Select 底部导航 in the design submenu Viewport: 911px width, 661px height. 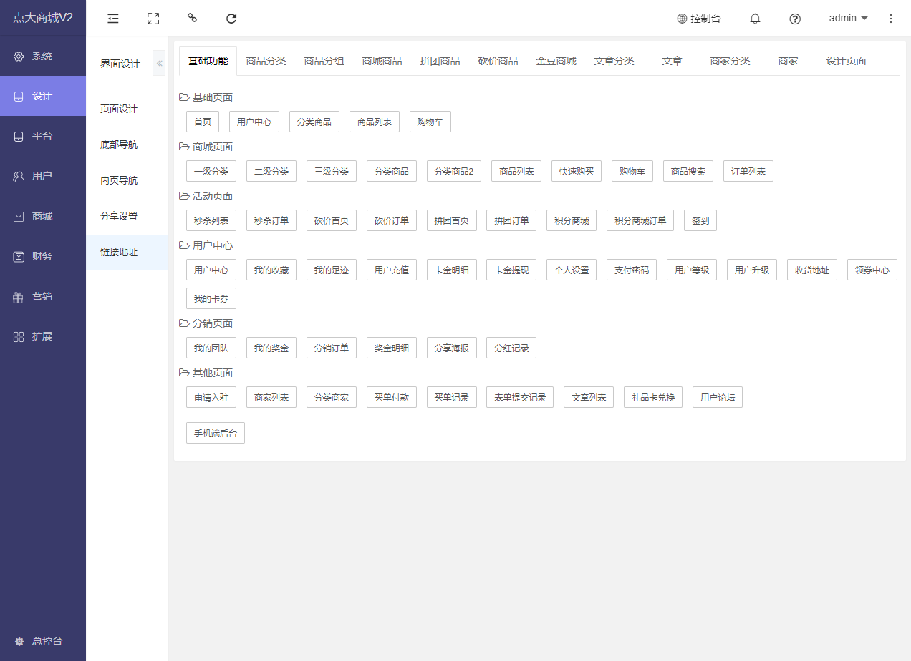click(119, 145)
